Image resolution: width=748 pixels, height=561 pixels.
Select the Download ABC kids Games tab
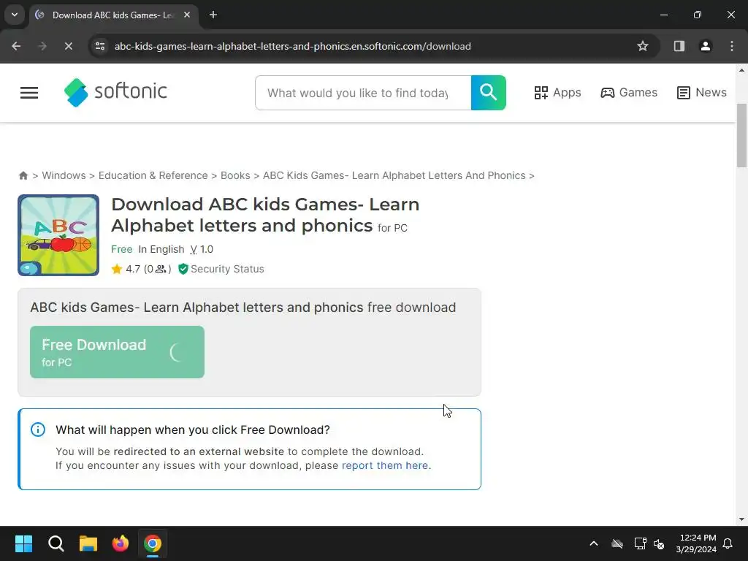tap(113, 15)
